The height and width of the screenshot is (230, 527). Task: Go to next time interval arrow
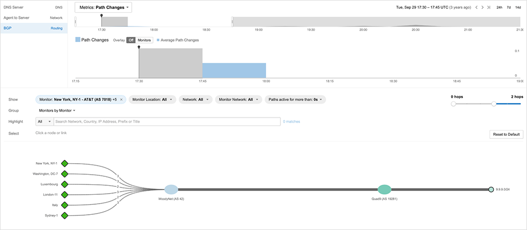483,7
